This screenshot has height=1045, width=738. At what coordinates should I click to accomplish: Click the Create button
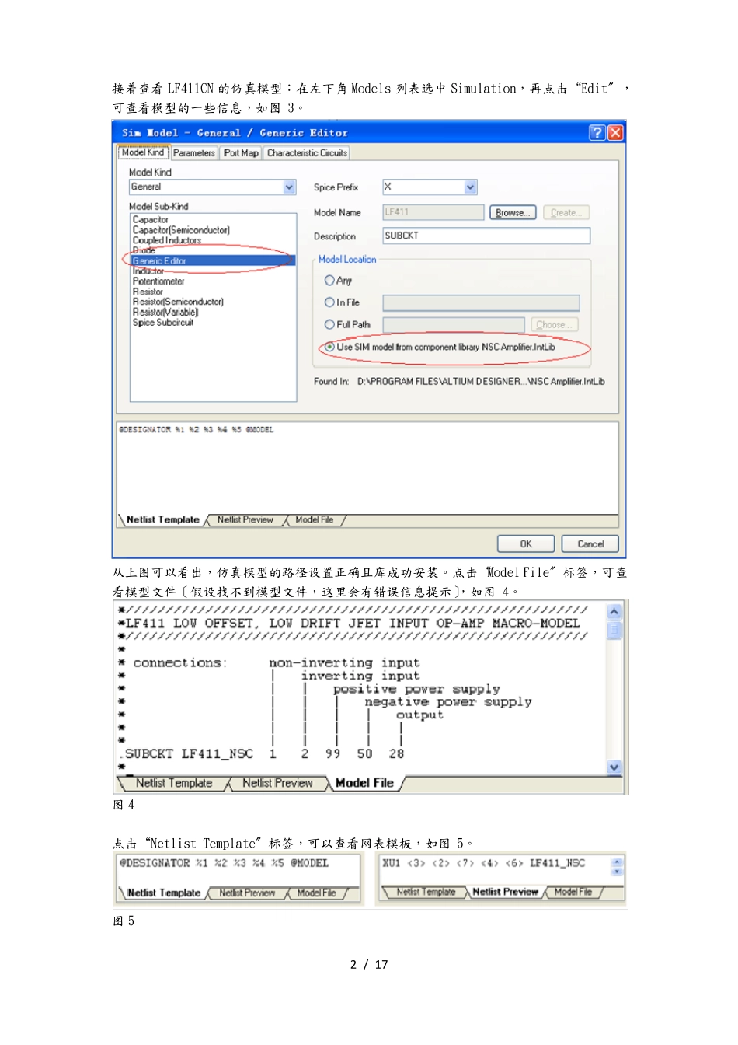567,212
